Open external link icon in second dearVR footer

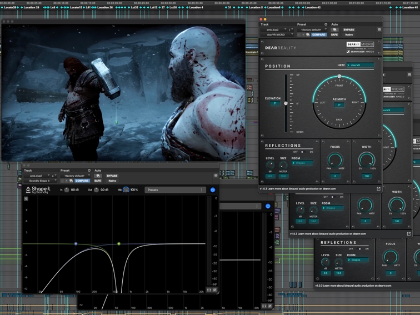click(409, 234)
